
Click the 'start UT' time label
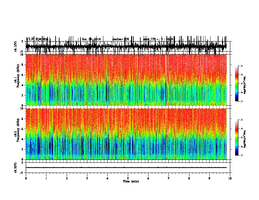coord(158,39)
